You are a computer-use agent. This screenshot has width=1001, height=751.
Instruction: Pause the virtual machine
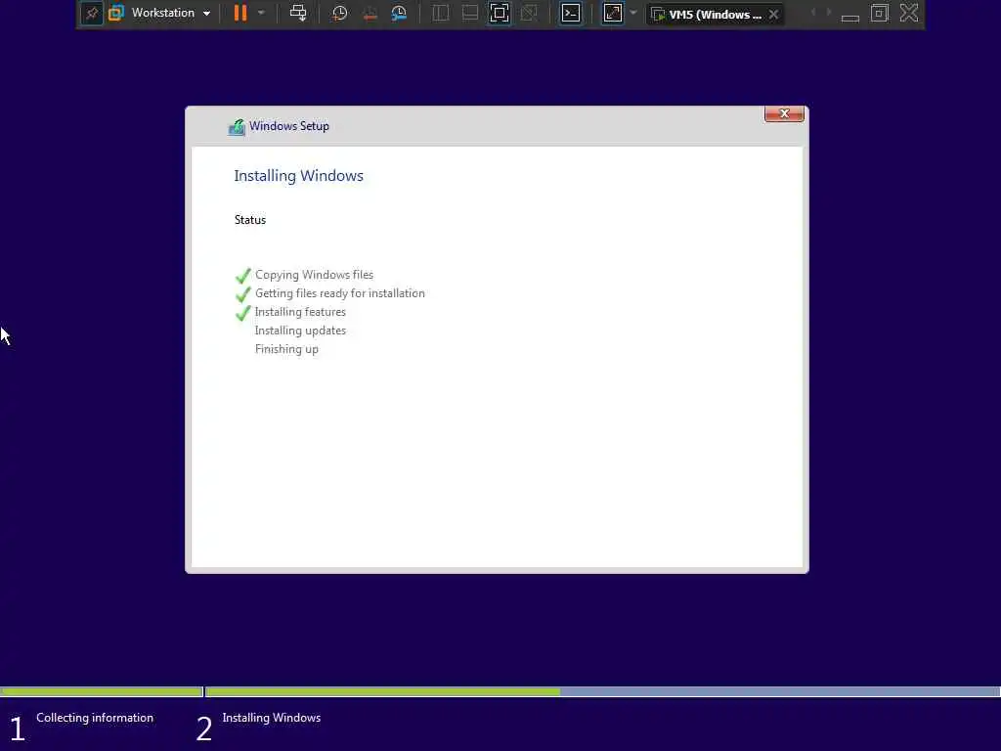(x=240, y=13)
